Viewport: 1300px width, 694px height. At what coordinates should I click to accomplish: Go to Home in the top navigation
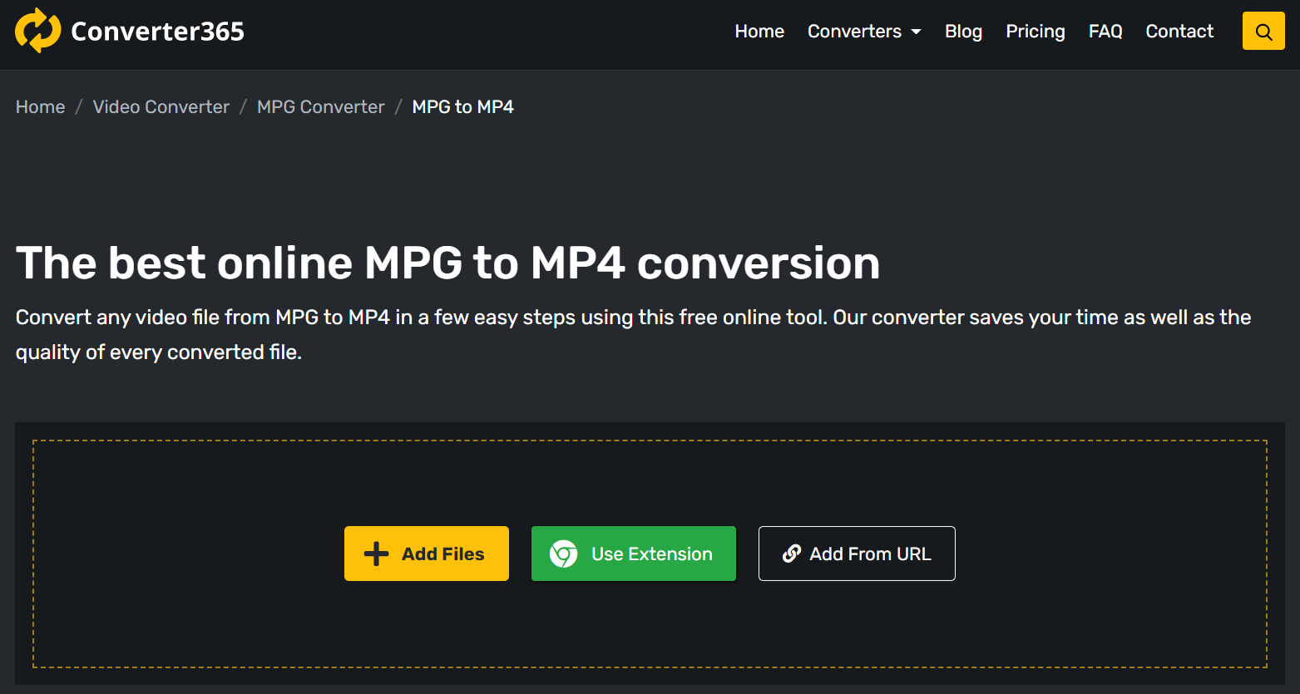pos(759,32)
